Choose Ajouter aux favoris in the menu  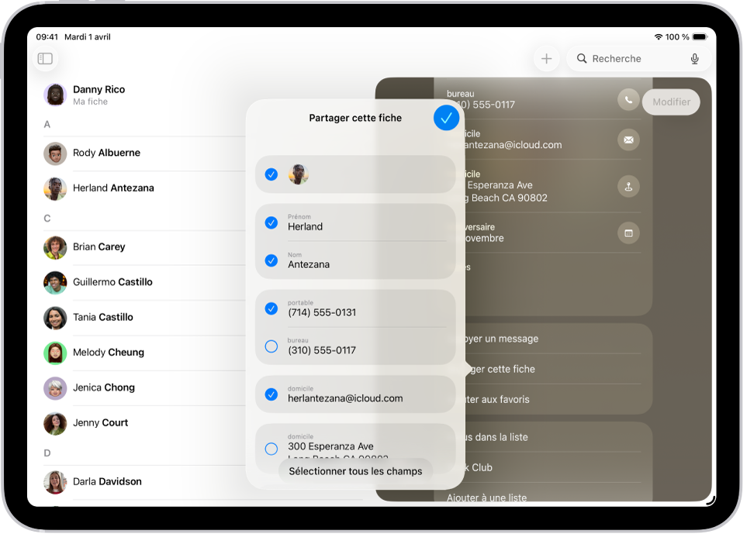pos(543,398)
